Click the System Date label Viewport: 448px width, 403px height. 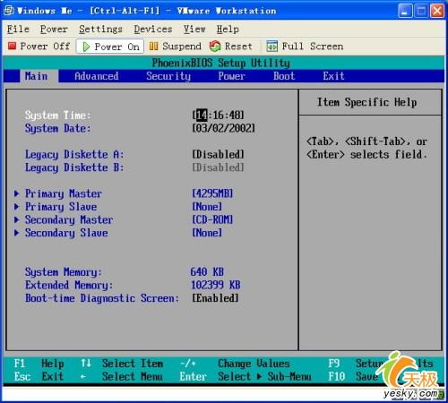(57, 128)
